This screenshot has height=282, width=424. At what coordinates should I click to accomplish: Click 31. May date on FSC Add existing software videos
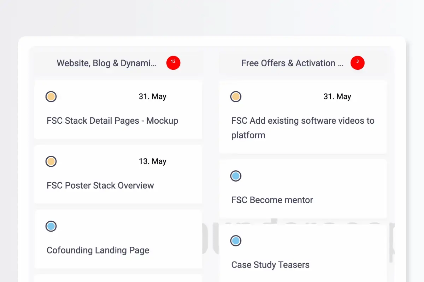coord(337,97)
